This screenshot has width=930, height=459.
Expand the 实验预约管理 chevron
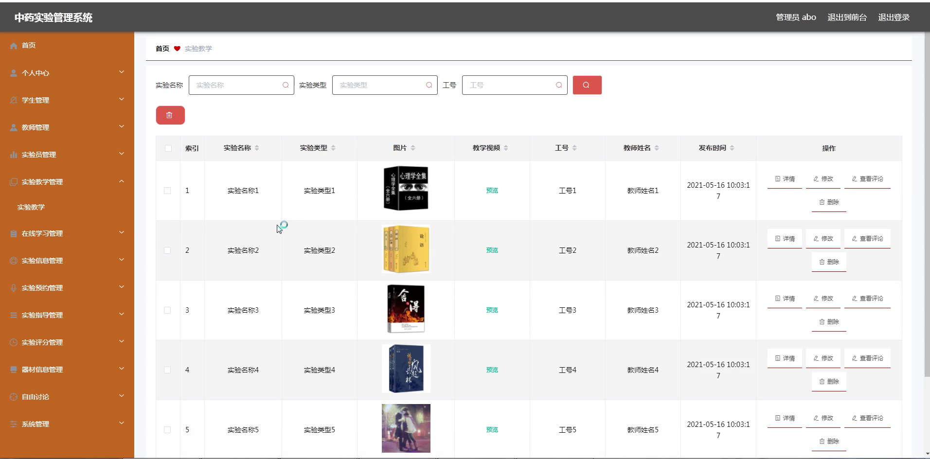(122, 287)
